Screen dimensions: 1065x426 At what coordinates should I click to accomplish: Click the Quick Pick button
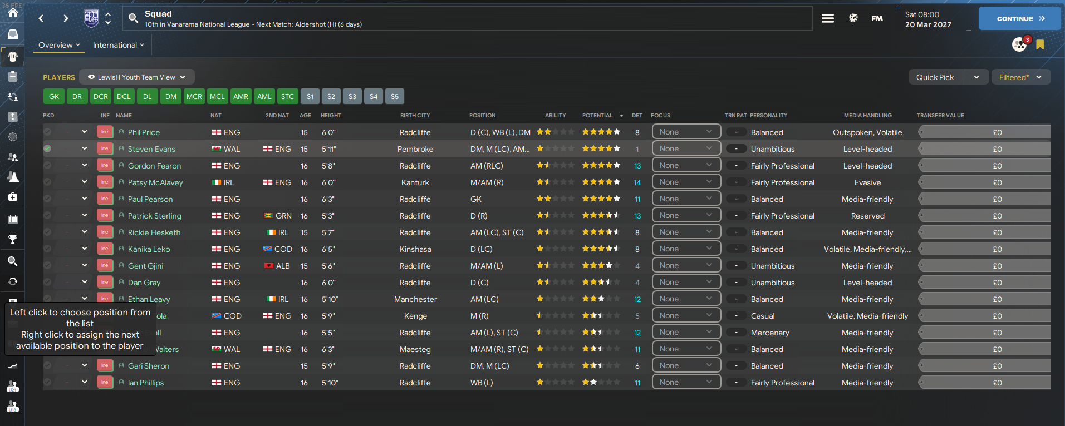935,77
